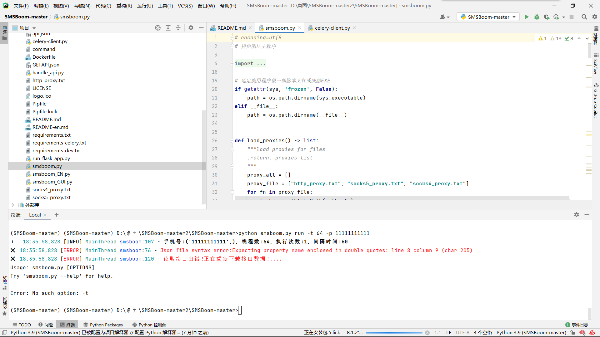Hide the project tool window
Screen dimensions: 600x337
point(201,27)
